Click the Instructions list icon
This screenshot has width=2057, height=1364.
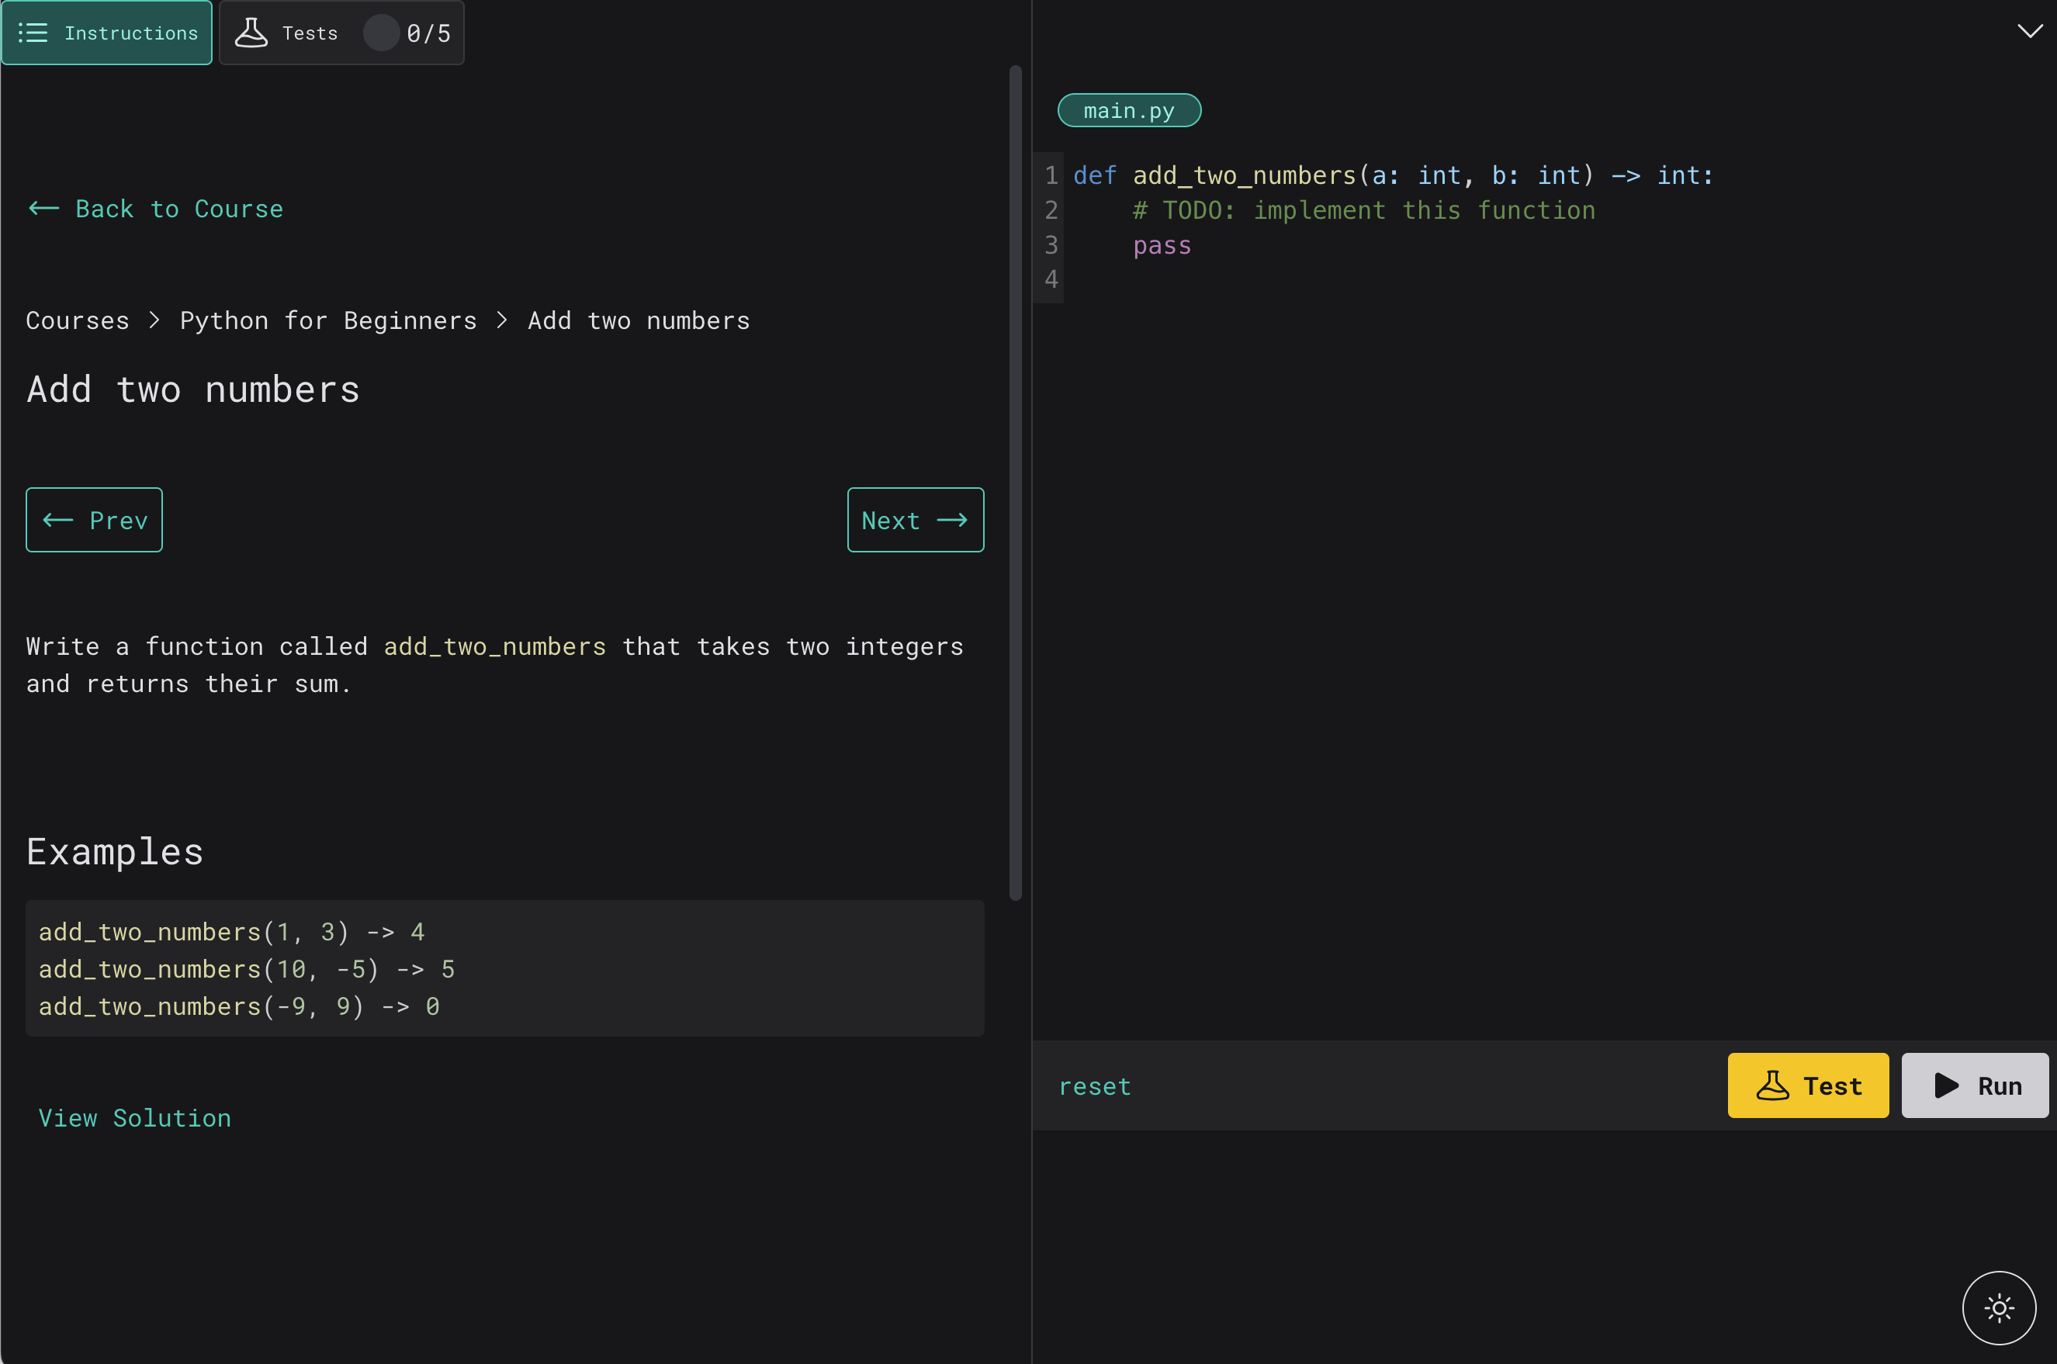pyautogui.click(x=33, y=33)
